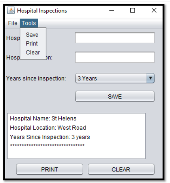Choose Print from the Tools menu
The height and width of the screenshot is (183, 170).
point(32,44)
